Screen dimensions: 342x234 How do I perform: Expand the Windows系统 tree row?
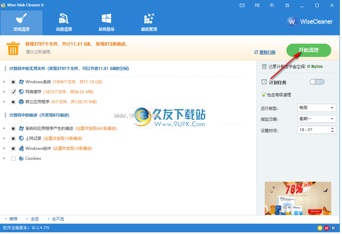[x=4, y=82]
